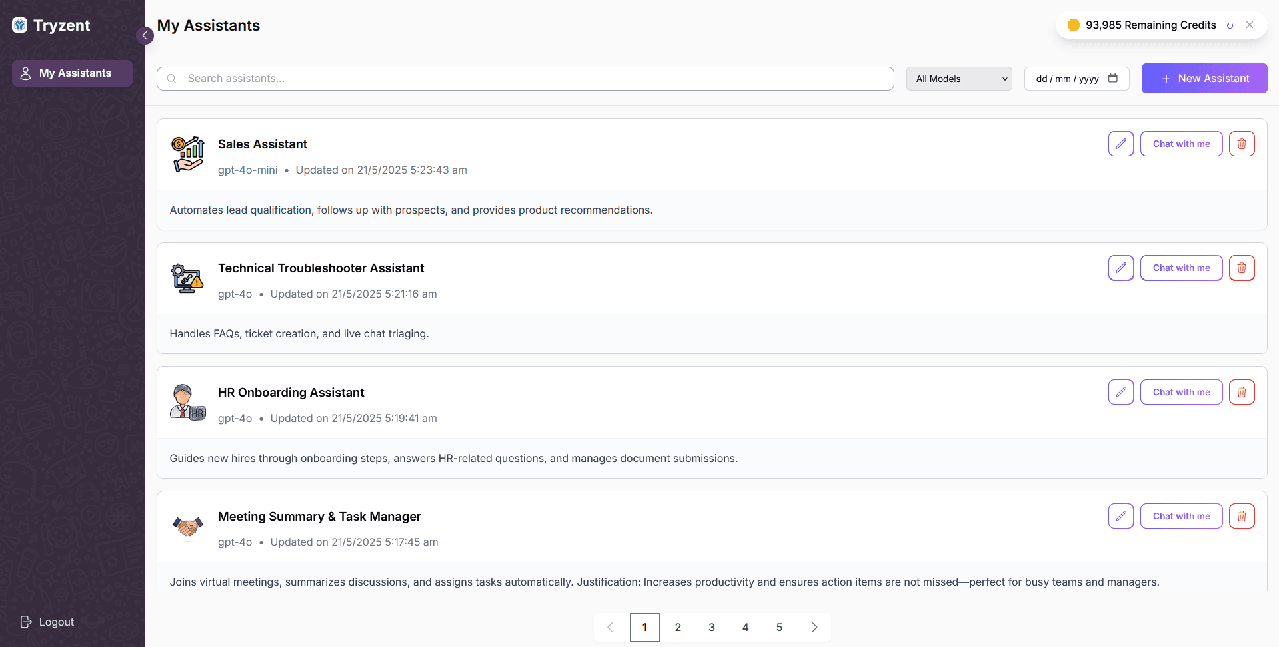Image resolution: width=1279 pixels, height=647 pixels.
Task: Delete the HR Onboarding Assistant
Action: 1241,392
